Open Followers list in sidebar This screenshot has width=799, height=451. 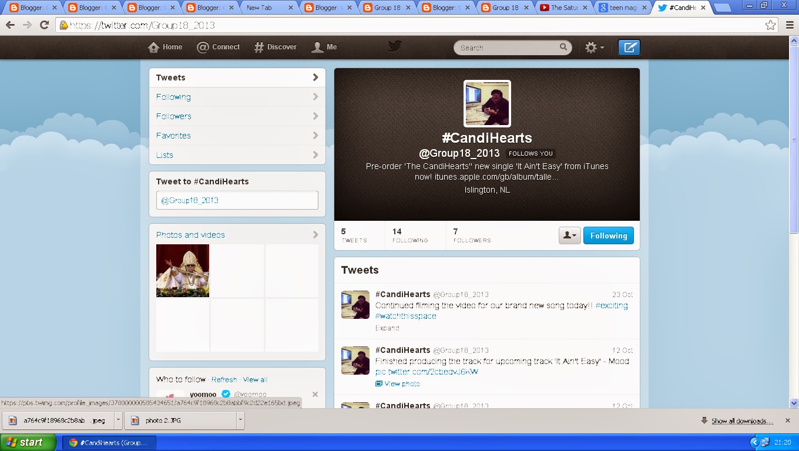pyautogui.click(x=237, y=116)
